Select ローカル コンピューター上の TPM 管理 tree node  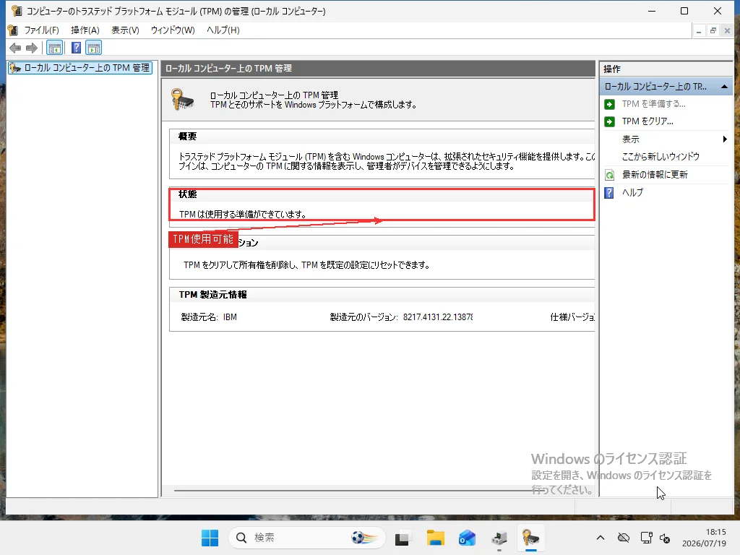pos(80,68)
